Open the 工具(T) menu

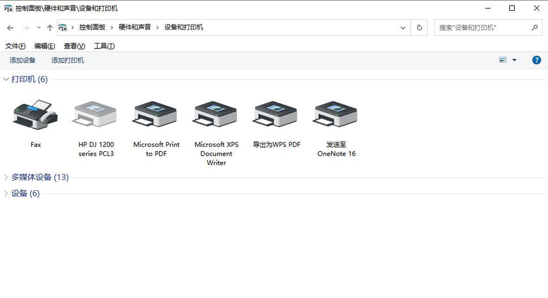(104, 46)
